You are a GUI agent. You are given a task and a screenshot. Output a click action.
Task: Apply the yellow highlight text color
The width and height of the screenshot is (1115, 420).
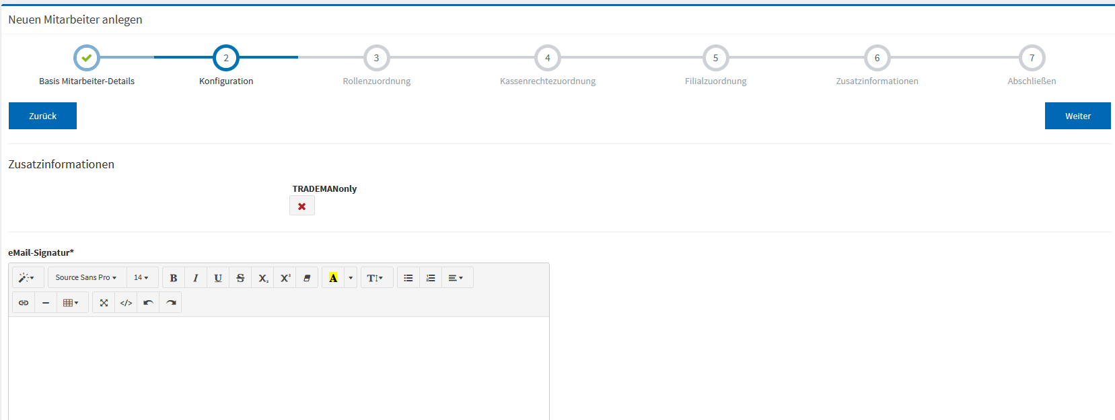click(333, 278)
